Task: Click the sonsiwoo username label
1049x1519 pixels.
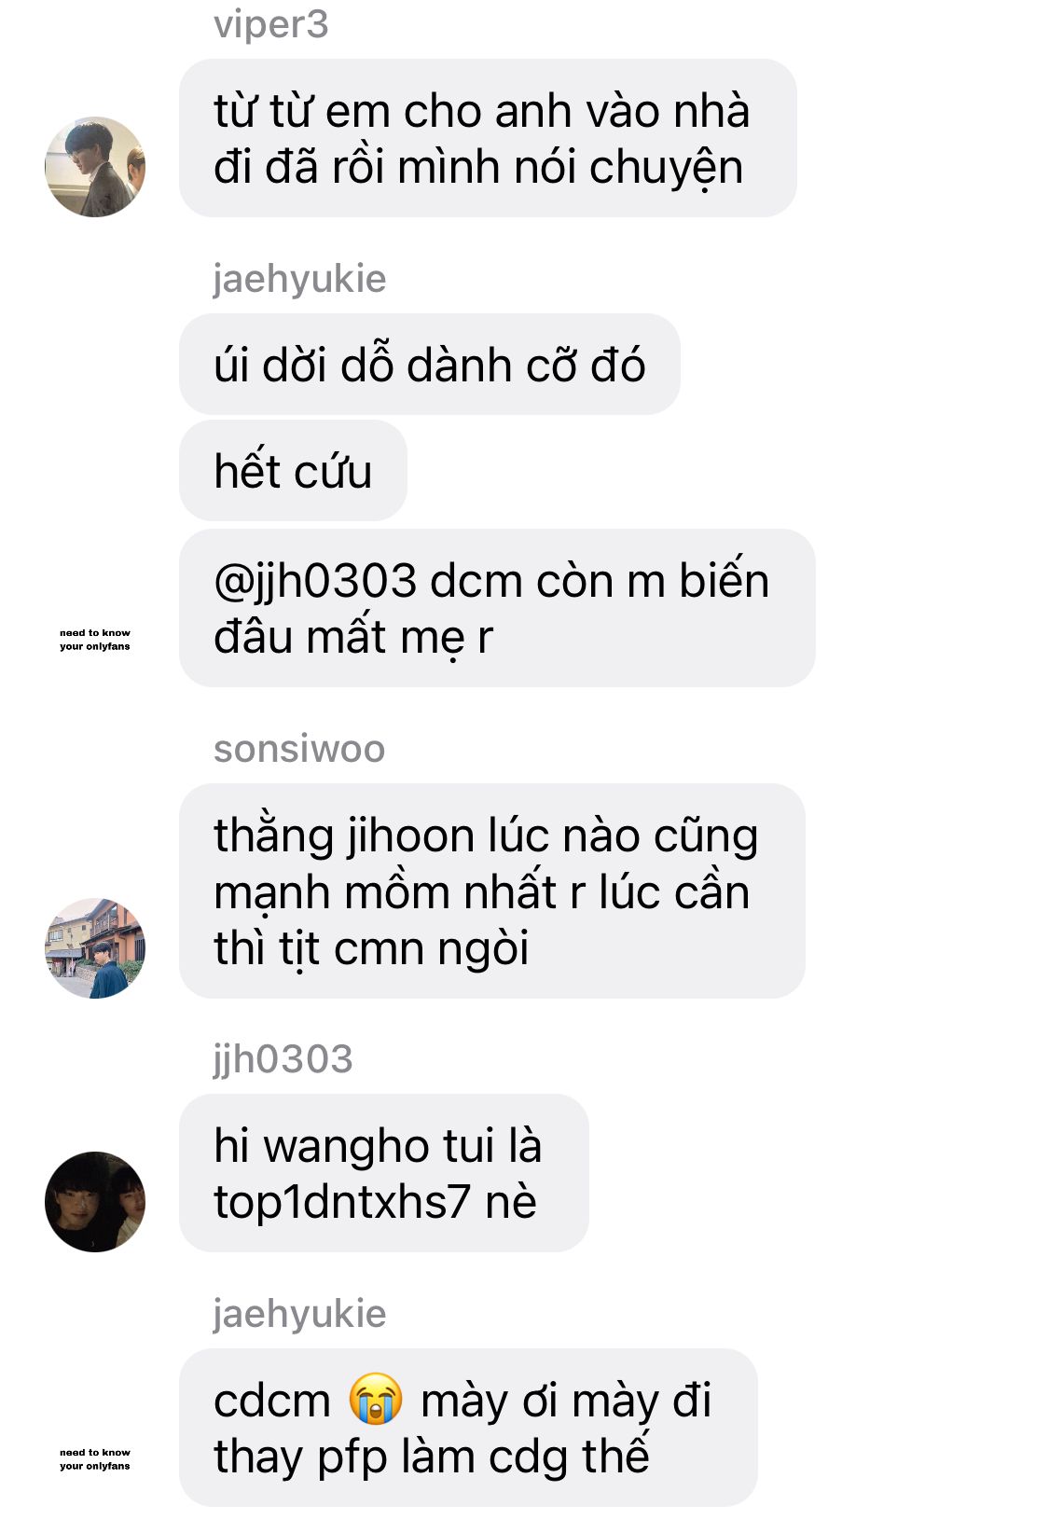Action: pos(299,749)
